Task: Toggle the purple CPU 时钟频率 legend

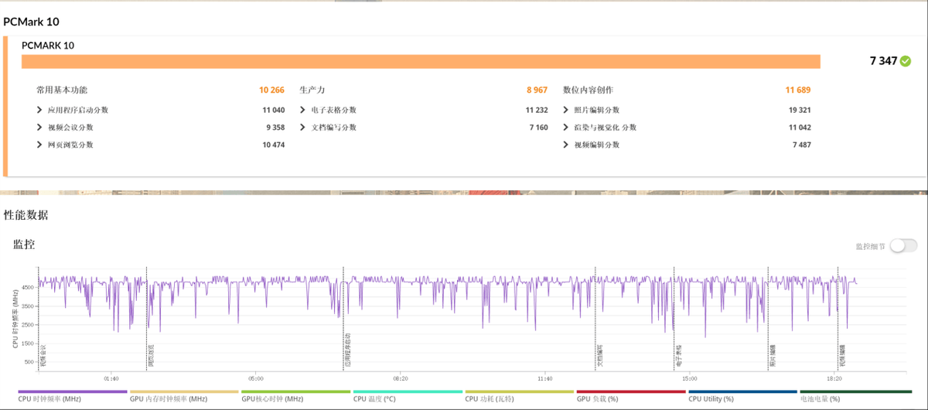Action: [73, 395]
